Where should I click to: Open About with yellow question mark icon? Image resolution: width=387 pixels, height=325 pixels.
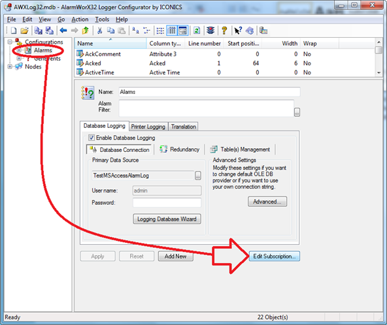point(224,31)
